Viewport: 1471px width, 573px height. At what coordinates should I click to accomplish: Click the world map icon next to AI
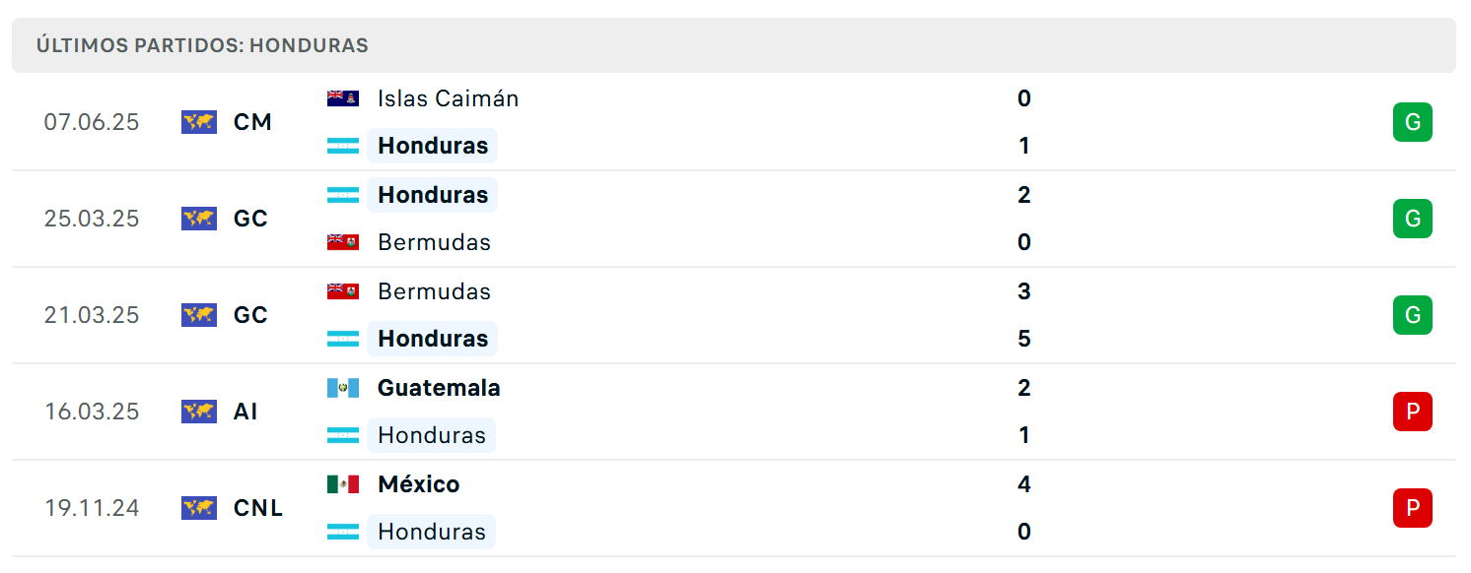(199, 412)
